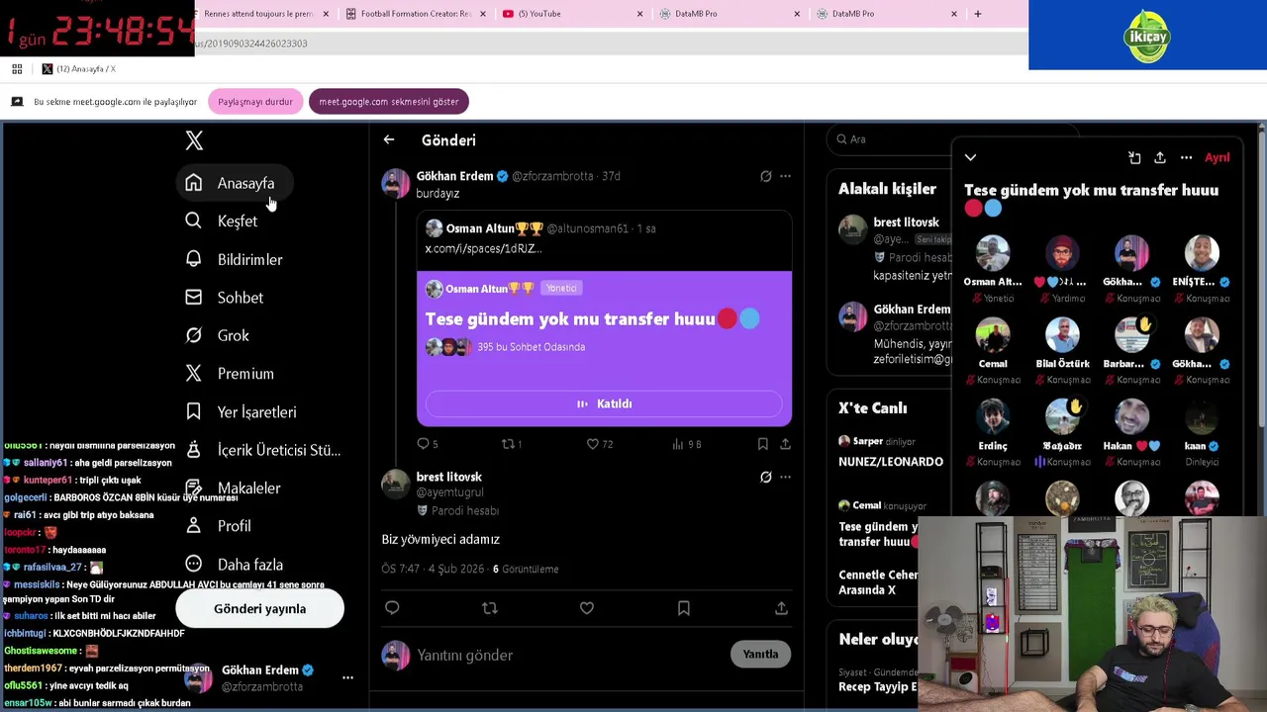The width and height of the screenshot is (1267, 712).
Task: Open ENİŞTE... speaker avatar in Space
Action: [1202, 254]
